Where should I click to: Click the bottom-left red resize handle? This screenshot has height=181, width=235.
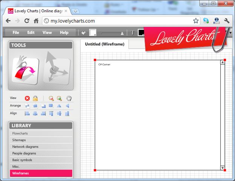coord(95,170)
